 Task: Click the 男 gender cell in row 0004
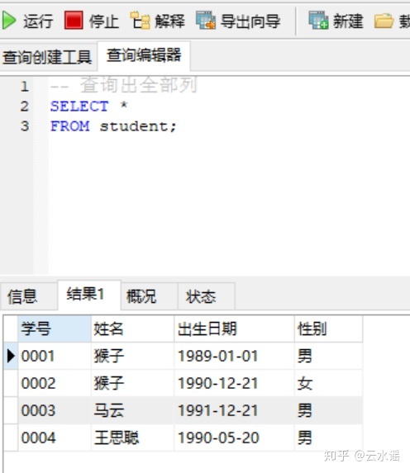pyautogui.click(x=328, y=438)
